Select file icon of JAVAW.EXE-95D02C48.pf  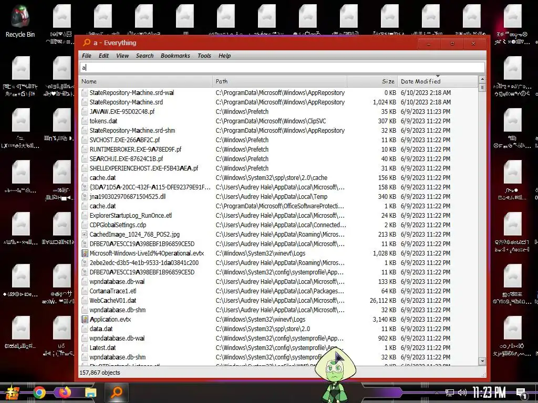(x=85, y=111)
